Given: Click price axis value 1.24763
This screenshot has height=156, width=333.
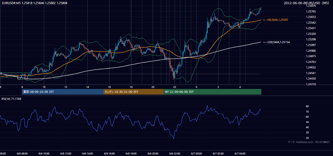Looking at the screenshot, I should pyautogui.click(x=311, y=62).
